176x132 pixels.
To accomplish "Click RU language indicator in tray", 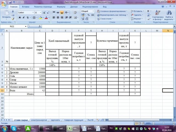I will 111,128.
